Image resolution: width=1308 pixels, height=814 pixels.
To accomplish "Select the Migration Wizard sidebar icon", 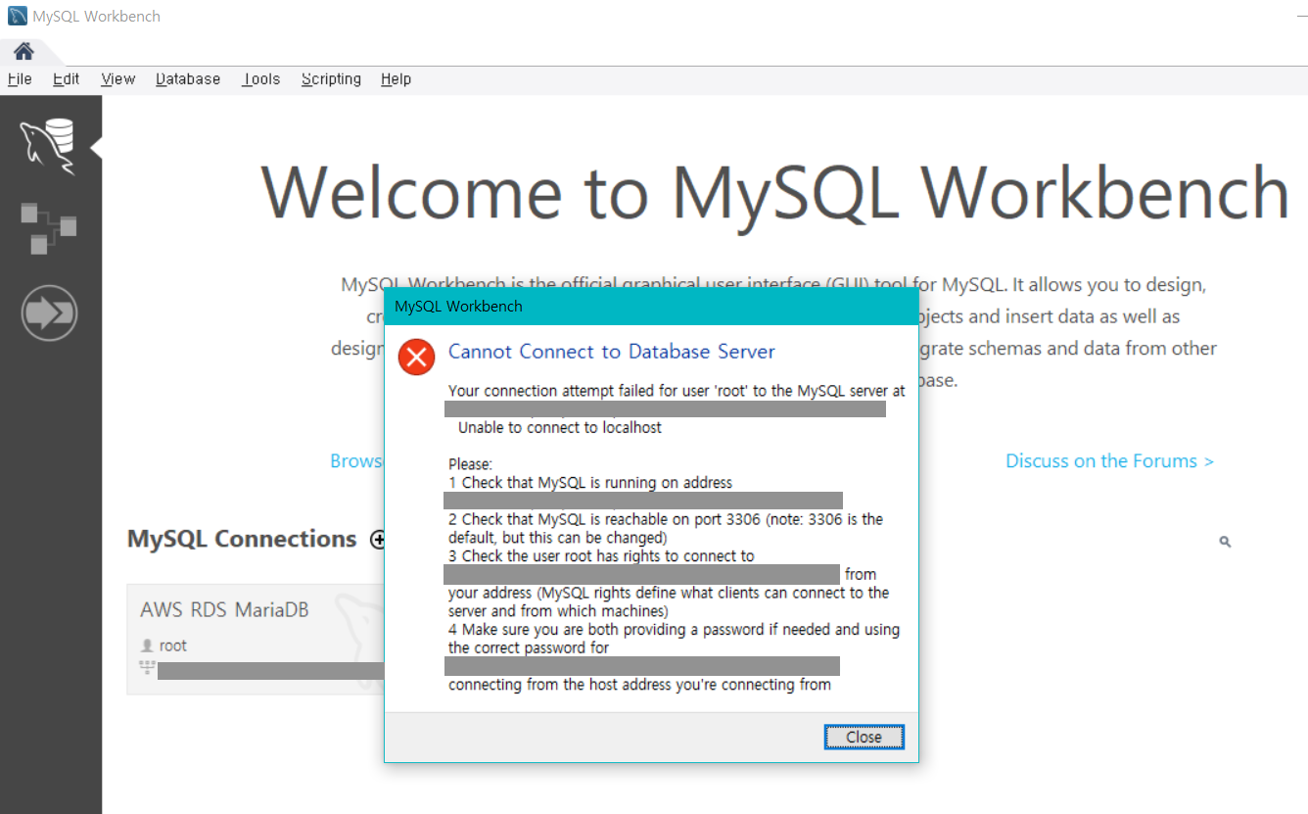I will click(x=49, y=312).
